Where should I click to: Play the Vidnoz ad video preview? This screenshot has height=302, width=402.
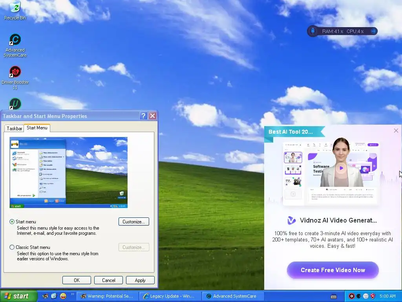pyautogui.click(x=341, y=168)
